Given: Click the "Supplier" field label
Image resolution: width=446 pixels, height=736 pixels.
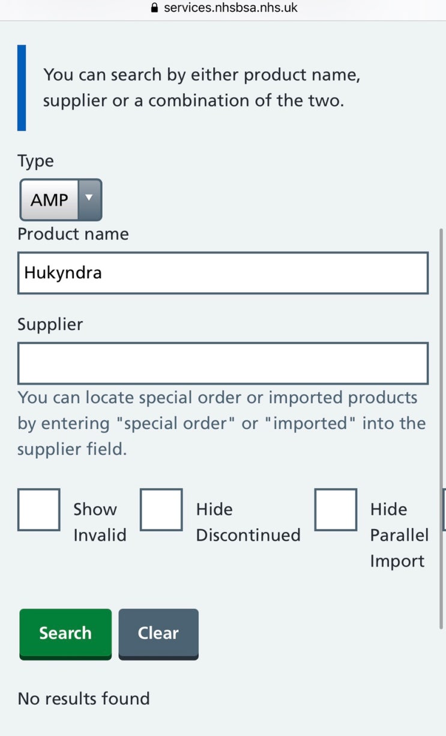Looking at the screenshot, I should [x=50, y=325].
